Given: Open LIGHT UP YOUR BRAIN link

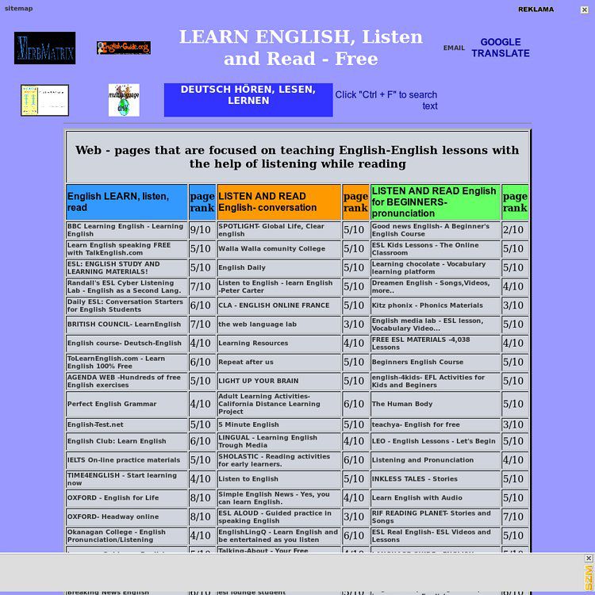Looking at the screenshot, I should 259,381.
